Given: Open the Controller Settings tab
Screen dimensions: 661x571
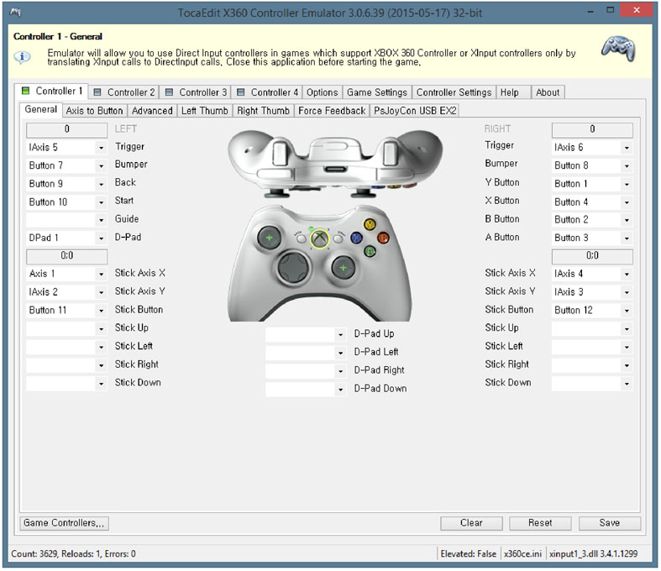Looking at the screenshot, I should coord(454,92).
